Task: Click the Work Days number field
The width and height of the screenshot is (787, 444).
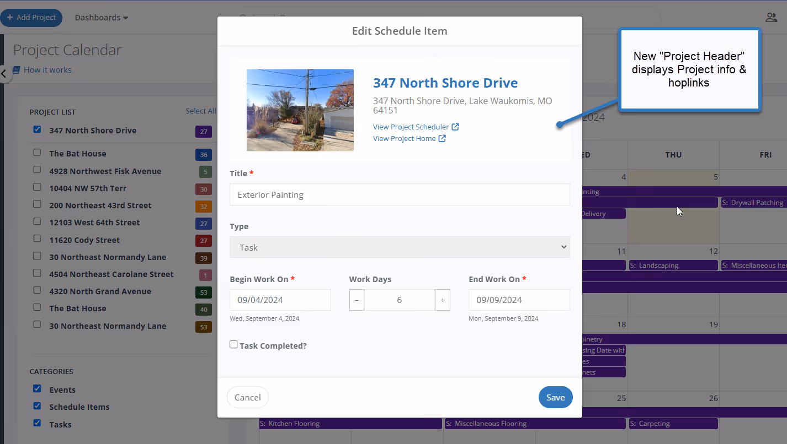Action: pyautogui.click(x=400, y=300)
